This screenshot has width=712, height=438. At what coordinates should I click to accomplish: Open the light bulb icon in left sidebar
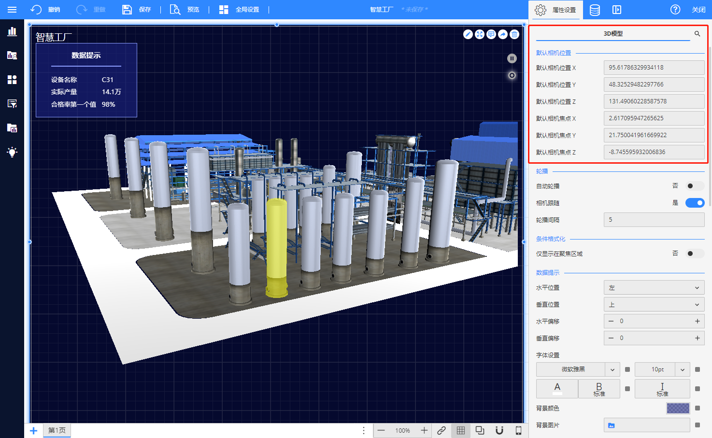point(12,152)
